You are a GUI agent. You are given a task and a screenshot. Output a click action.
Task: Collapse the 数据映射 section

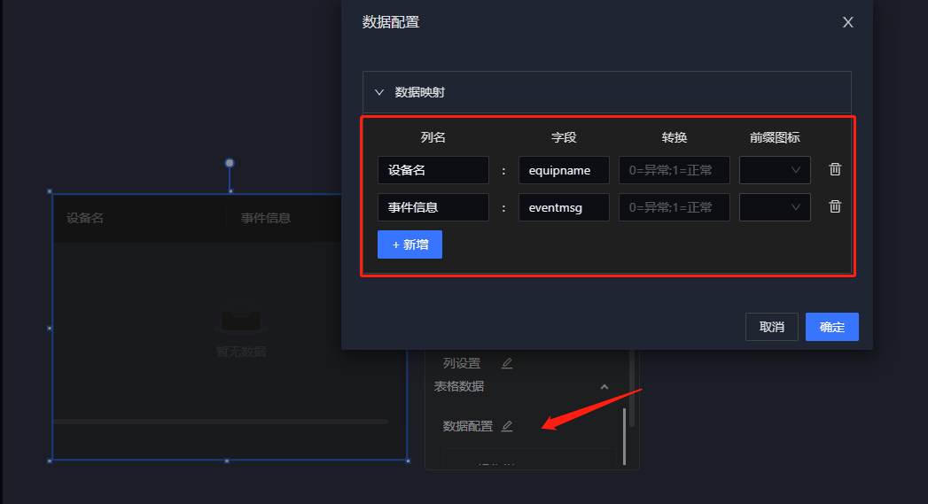click(379, 92)
